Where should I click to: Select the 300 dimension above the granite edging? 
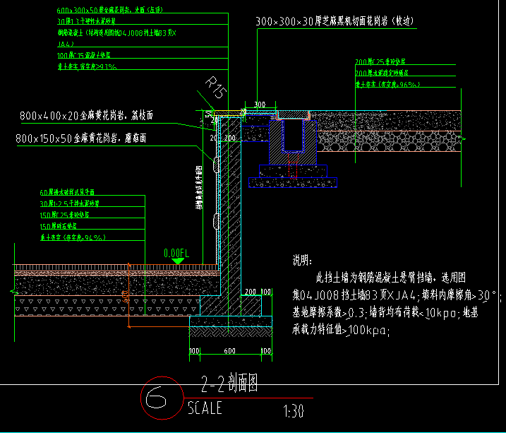(260, 105)
